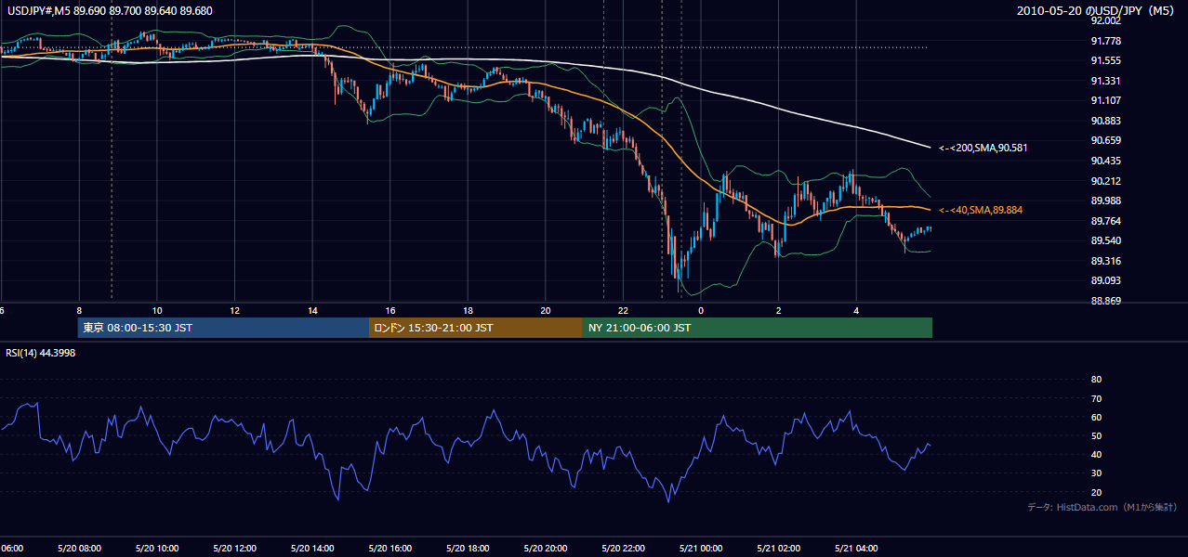Click price axis label 89.540
This screenshot has height=557, width=1188.
[1104, 240]
